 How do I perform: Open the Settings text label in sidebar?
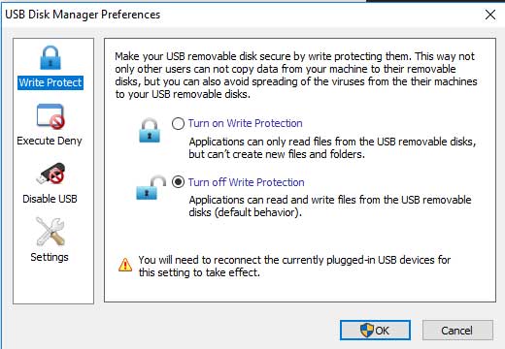coord(50,257)
